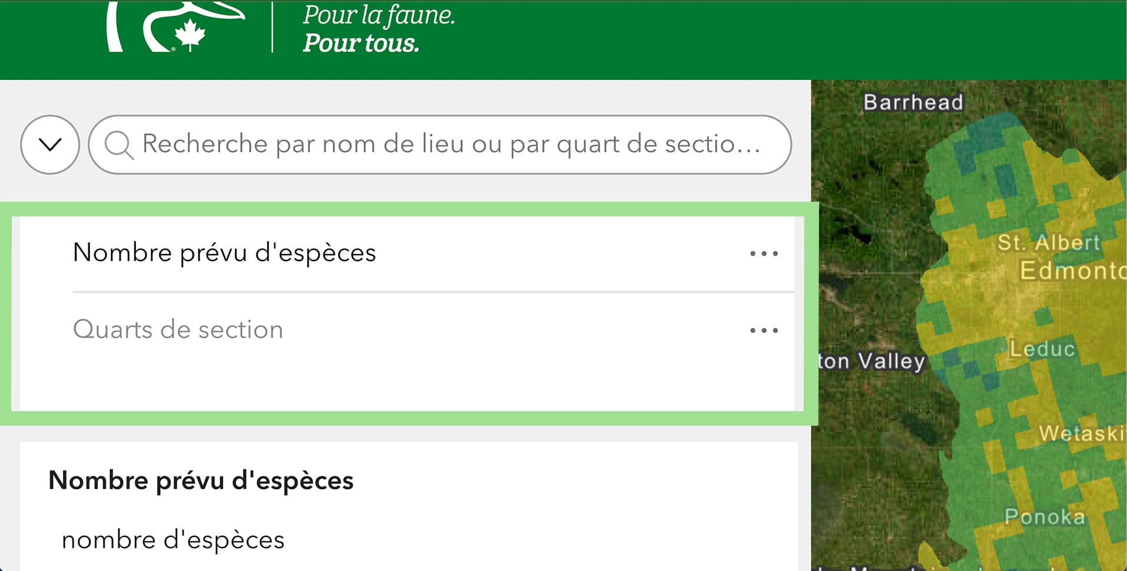
Task: Click the Drayton Valley map label
Action: tap(872, 361)
